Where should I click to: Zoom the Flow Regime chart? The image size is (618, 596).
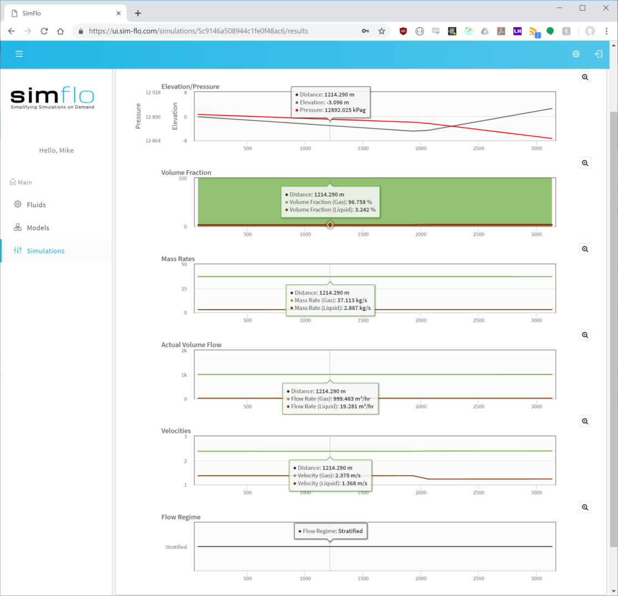[x=585, y=507]
